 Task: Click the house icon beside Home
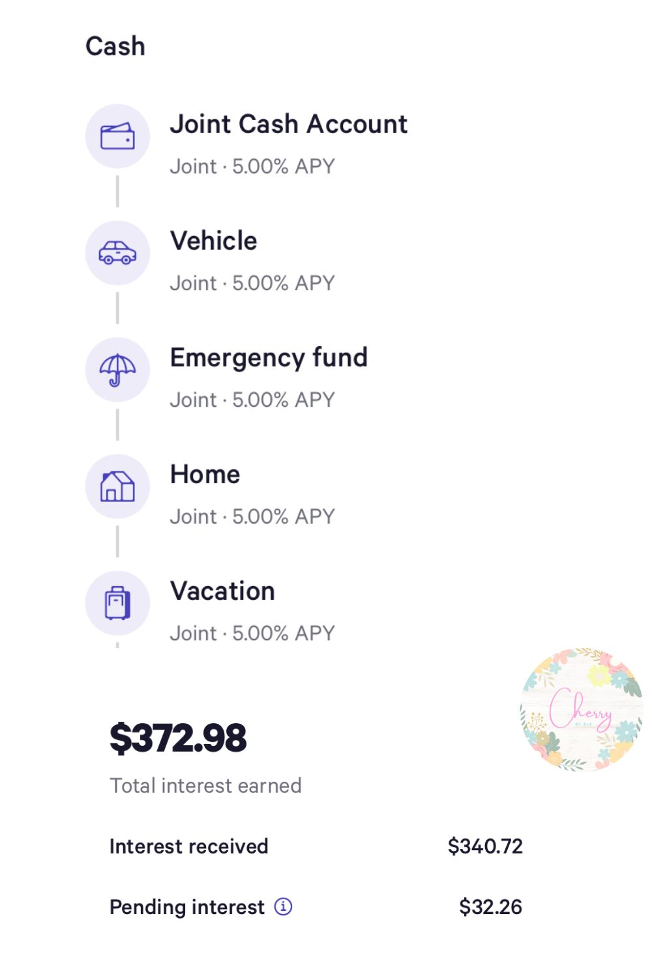click(117, 486)
